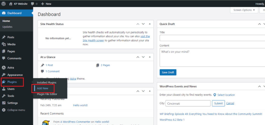Click the Appearance paintbrush icon

(4, 75)
